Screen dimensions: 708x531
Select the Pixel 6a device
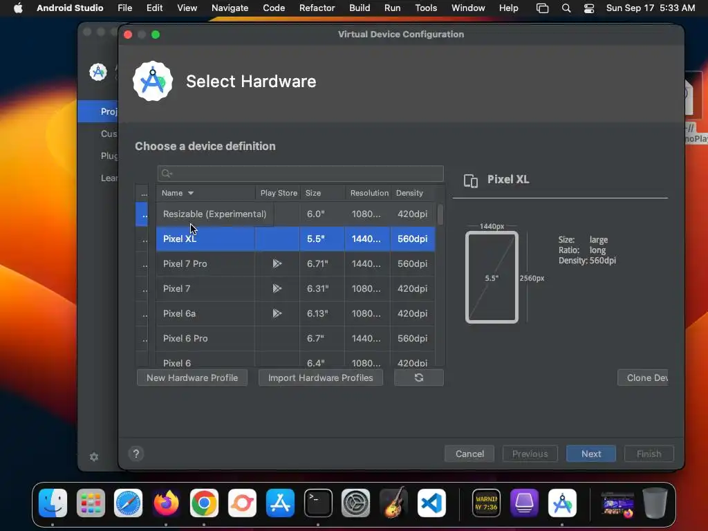tap(296, 313)
